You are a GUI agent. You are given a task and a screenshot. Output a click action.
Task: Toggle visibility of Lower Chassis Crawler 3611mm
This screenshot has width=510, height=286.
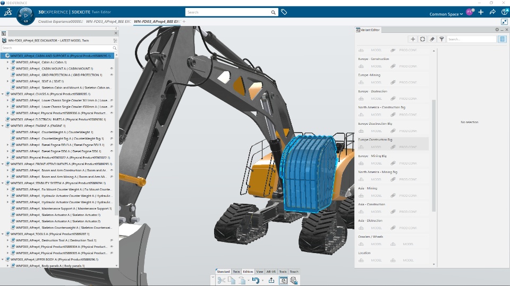tap(112, 100)
